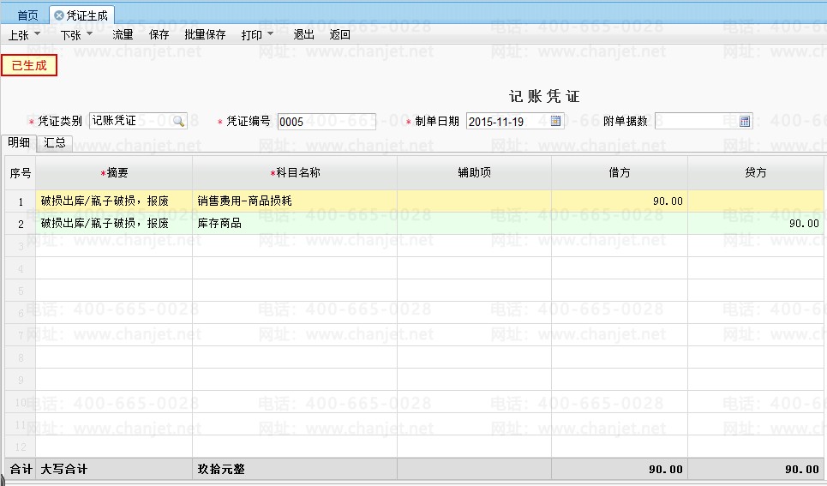Viewport: 827px width, 486px height.
Task: Click the 批量保存 button
Action: tap(205, 35)
